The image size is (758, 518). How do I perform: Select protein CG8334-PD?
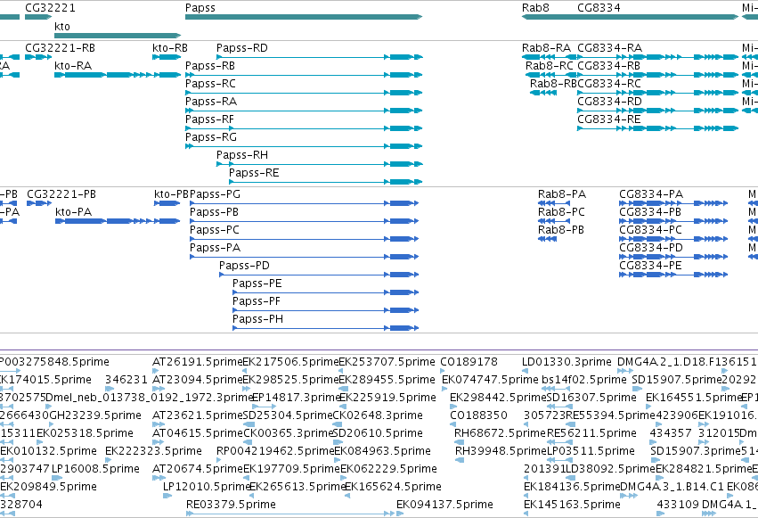(x=673, y=257)
